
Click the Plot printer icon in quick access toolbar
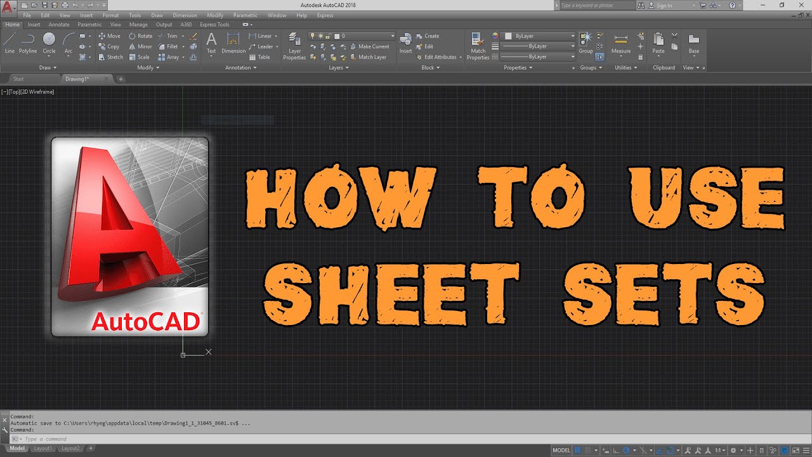64,5
